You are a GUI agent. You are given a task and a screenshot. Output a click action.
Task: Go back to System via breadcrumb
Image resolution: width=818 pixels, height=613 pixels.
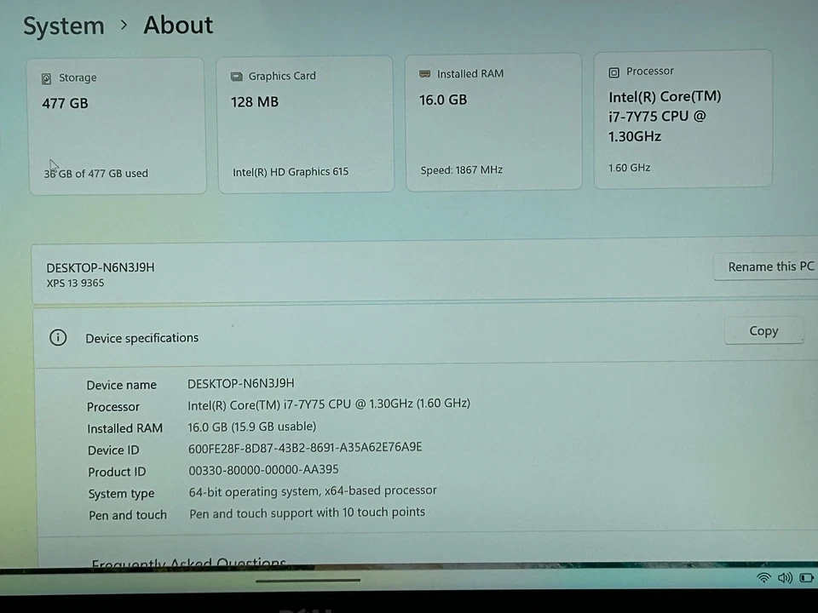tap(63, 26)
